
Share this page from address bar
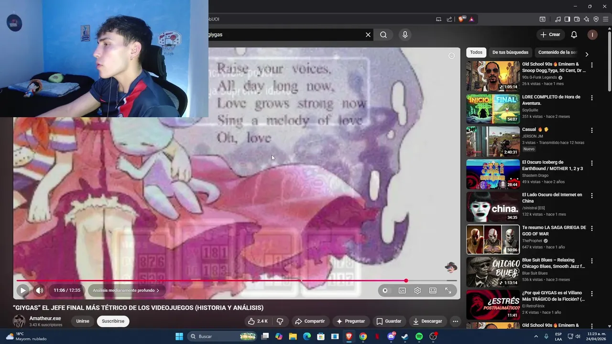click(449, 19)
